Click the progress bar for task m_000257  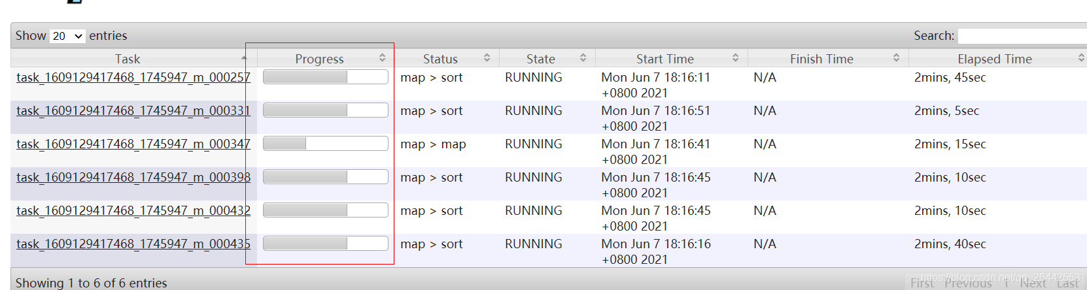325,77
